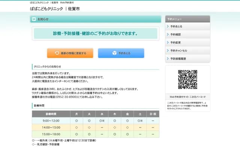240x150 pixels.
Task: Click the box icon on the blue 予約をとる button
Action: click(x=114, y=53)
